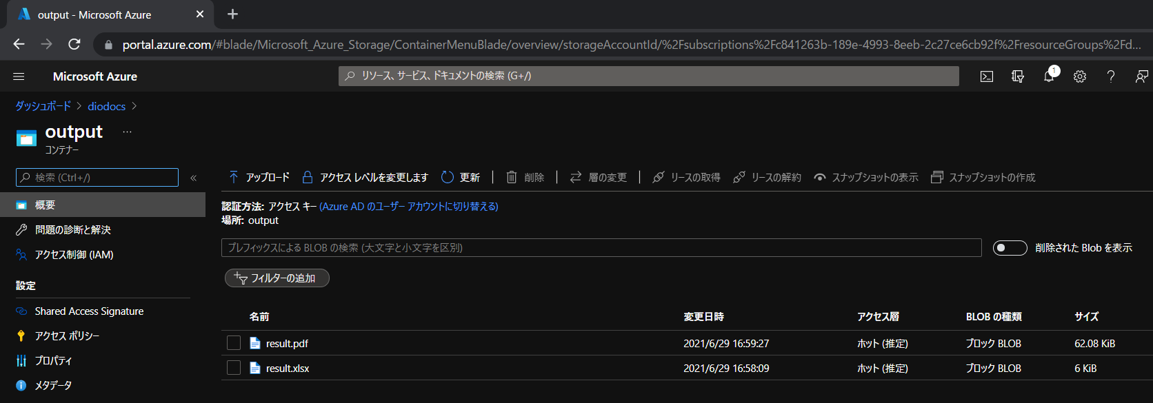1153x403 pixels.
Task: Click acquire lease (リースの取得)
Action: (686, 178)
